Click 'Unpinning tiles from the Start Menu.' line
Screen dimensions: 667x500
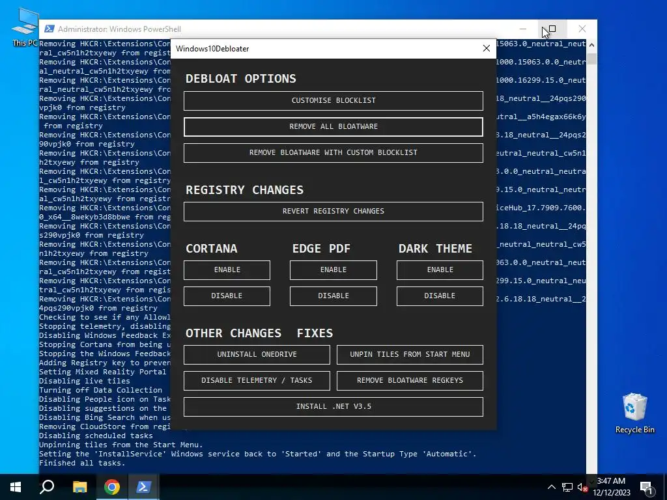(x=121, y=445)
